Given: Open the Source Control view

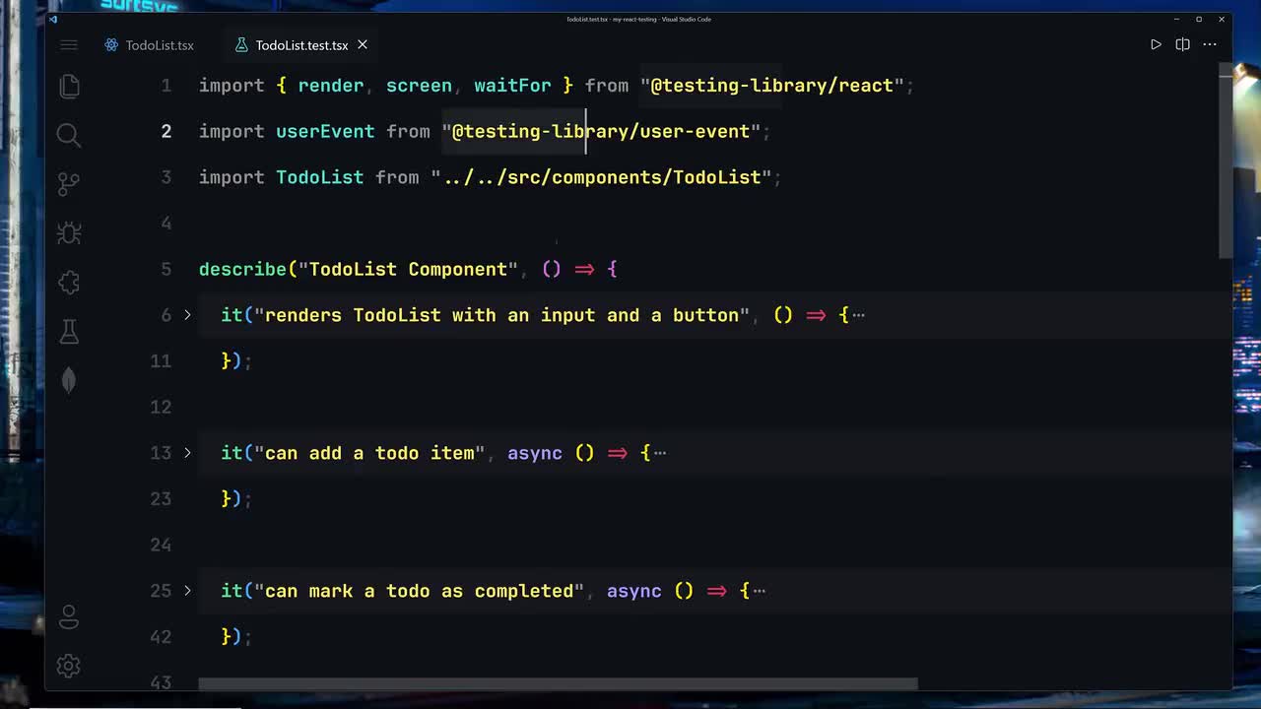Looking at the screenshot, I should point(69,184).
